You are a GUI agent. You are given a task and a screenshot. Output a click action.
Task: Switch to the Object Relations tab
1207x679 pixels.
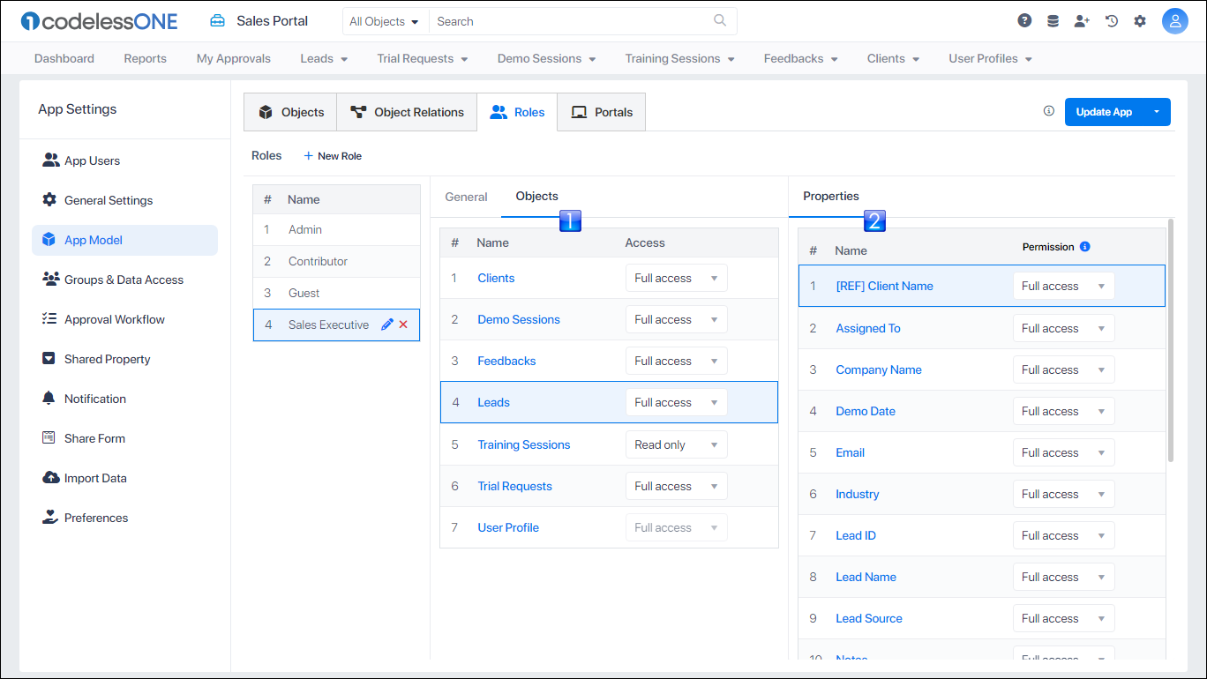(407, 112)
